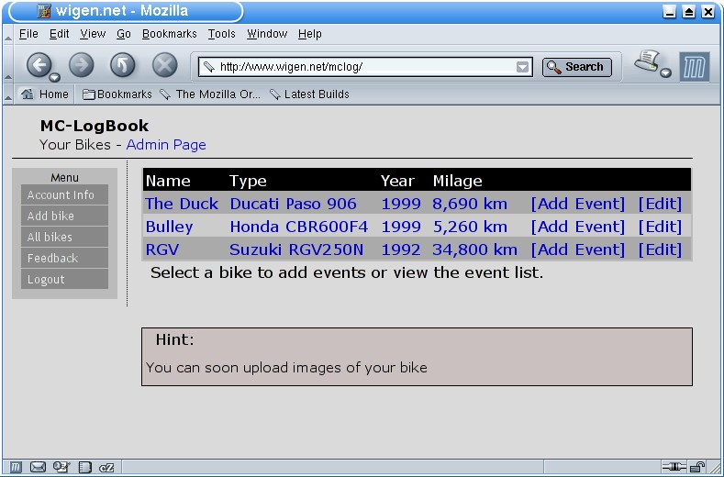This screenshot has height=477, width=724.
Task: Toggle online/offline connection icon
Action: (x=674, y=467)
